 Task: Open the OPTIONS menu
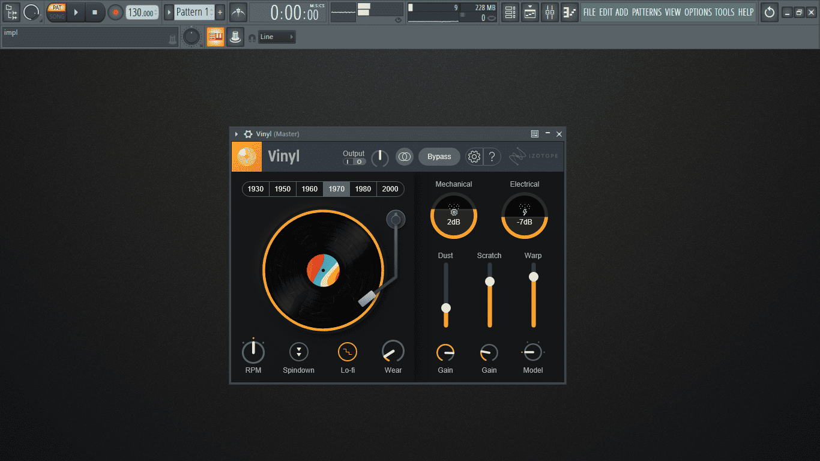click(x=698, y=12)
